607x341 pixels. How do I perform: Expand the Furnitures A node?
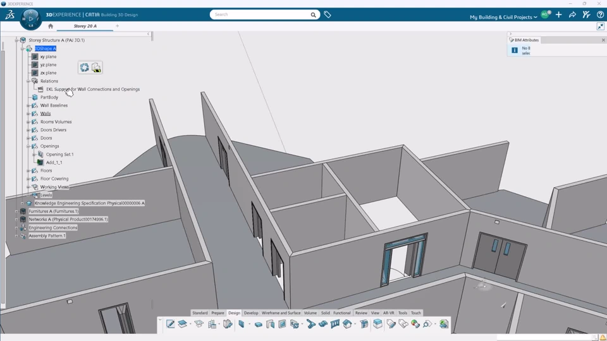tap(16, 212)
